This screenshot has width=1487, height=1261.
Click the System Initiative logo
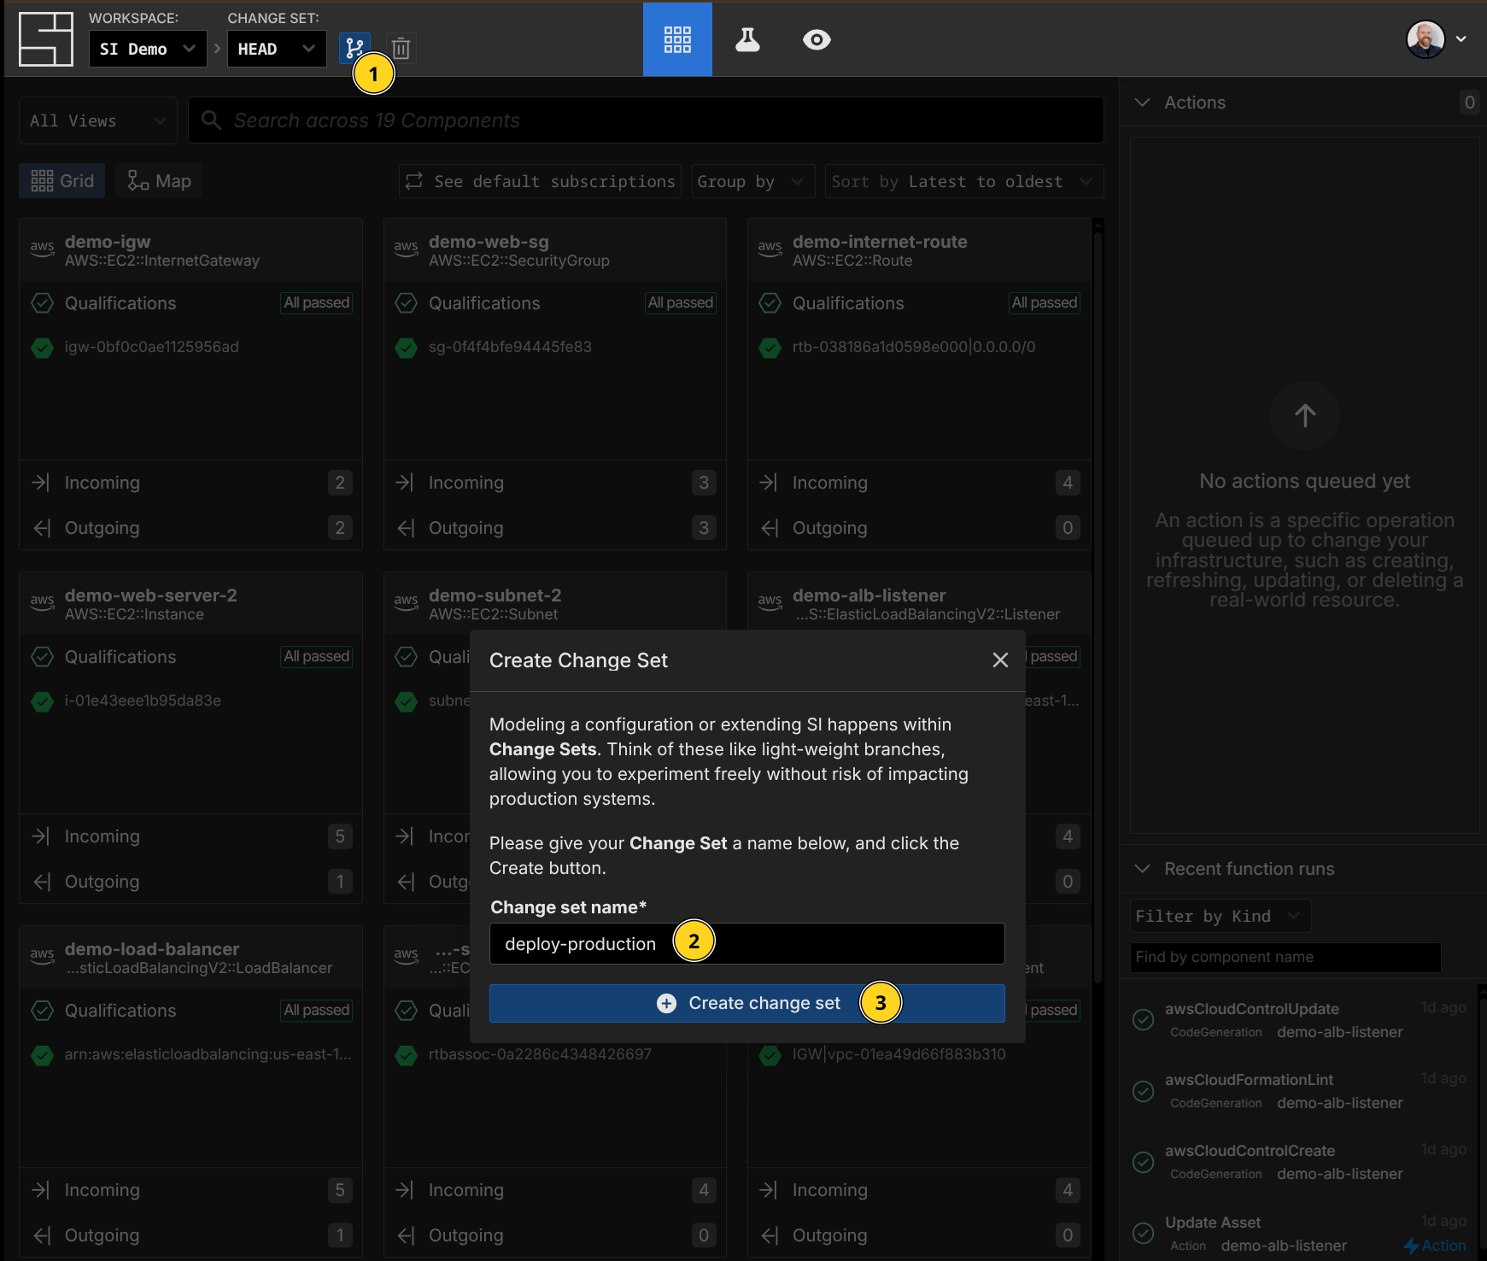click(x=46, y=39)
